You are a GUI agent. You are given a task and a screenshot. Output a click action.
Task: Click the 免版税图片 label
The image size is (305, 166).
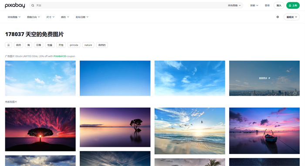tap(11, 102)
